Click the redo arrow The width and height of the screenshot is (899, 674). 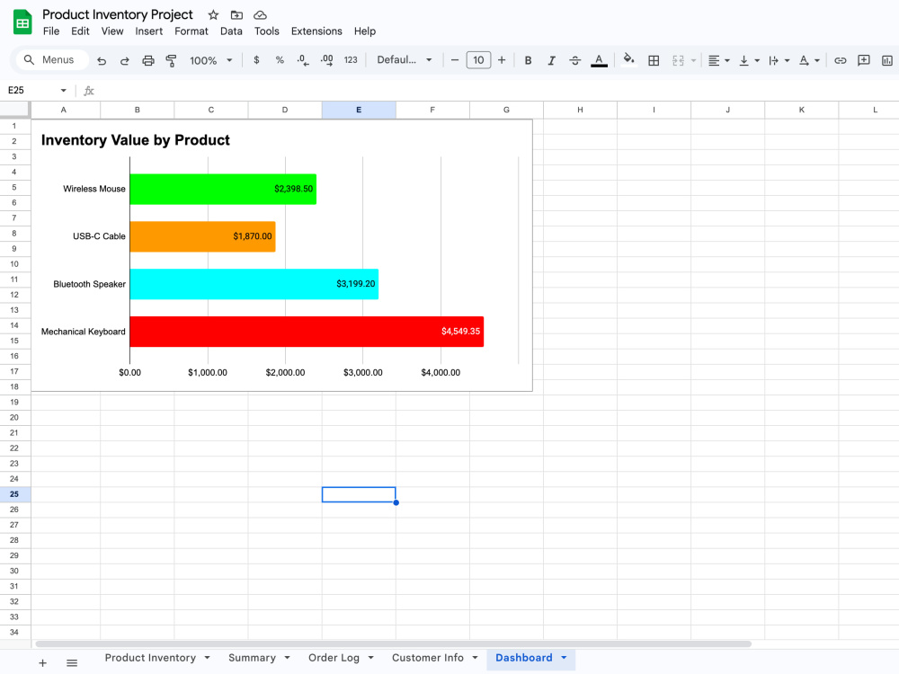pyautogui.click(x=124, y=60)
